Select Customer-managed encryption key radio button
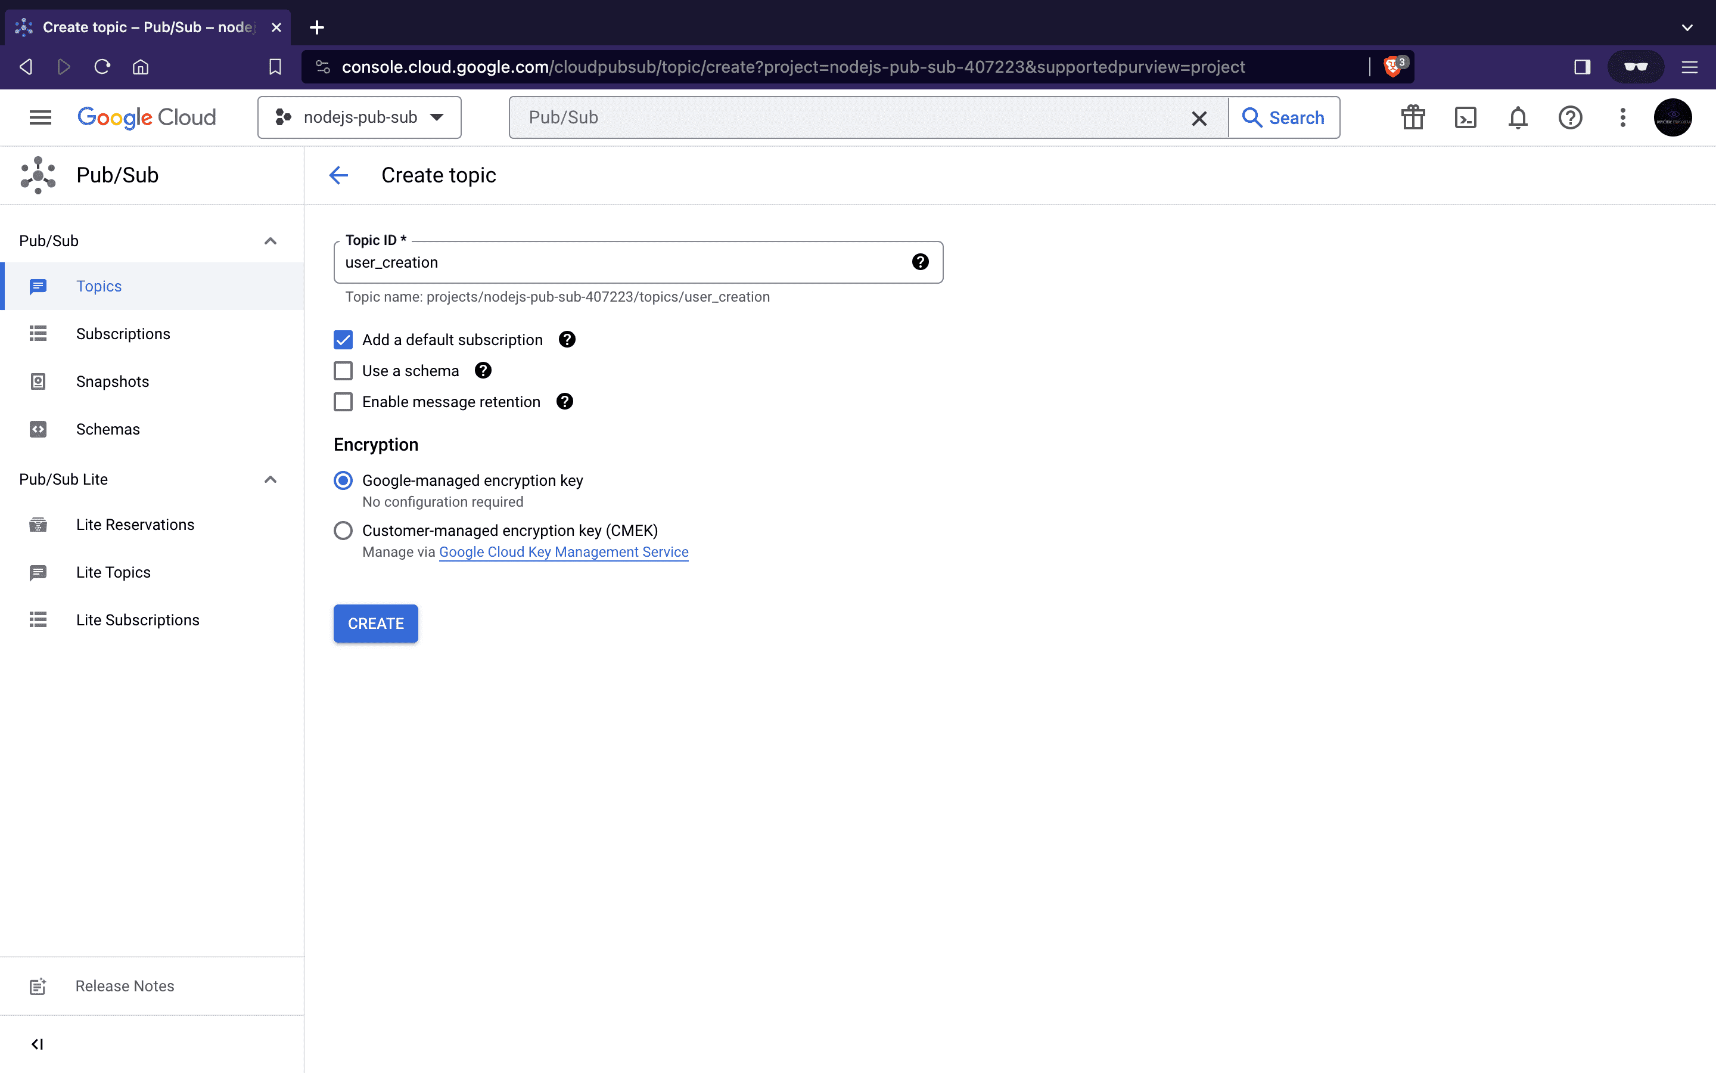The height and width of the screenshot is (1073, 1716). pos(343,531)
